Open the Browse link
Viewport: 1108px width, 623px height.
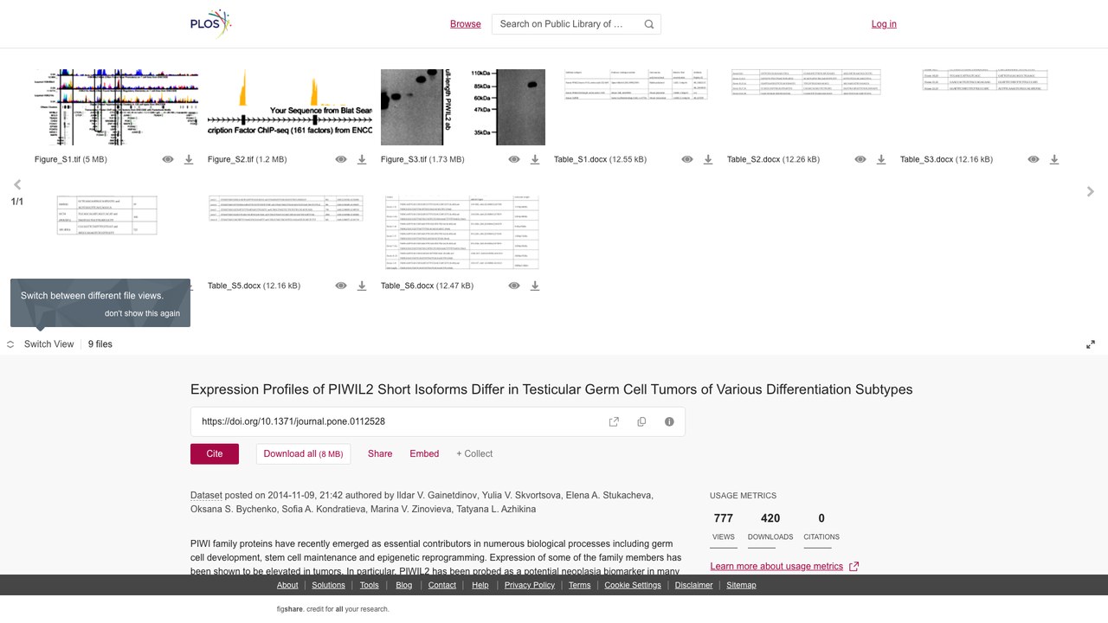(466, 24)
